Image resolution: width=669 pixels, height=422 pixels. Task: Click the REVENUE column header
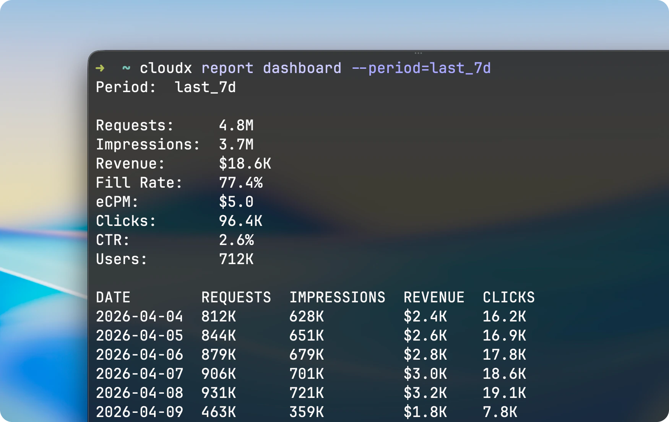pyautogui.click(x=434, y=297)
